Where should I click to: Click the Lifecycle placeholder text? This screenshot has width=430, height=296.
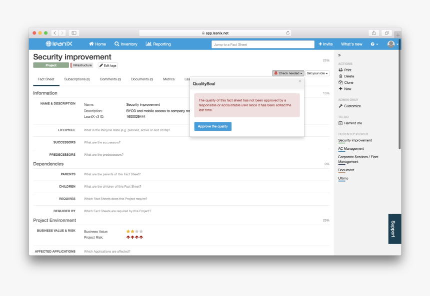127,130
